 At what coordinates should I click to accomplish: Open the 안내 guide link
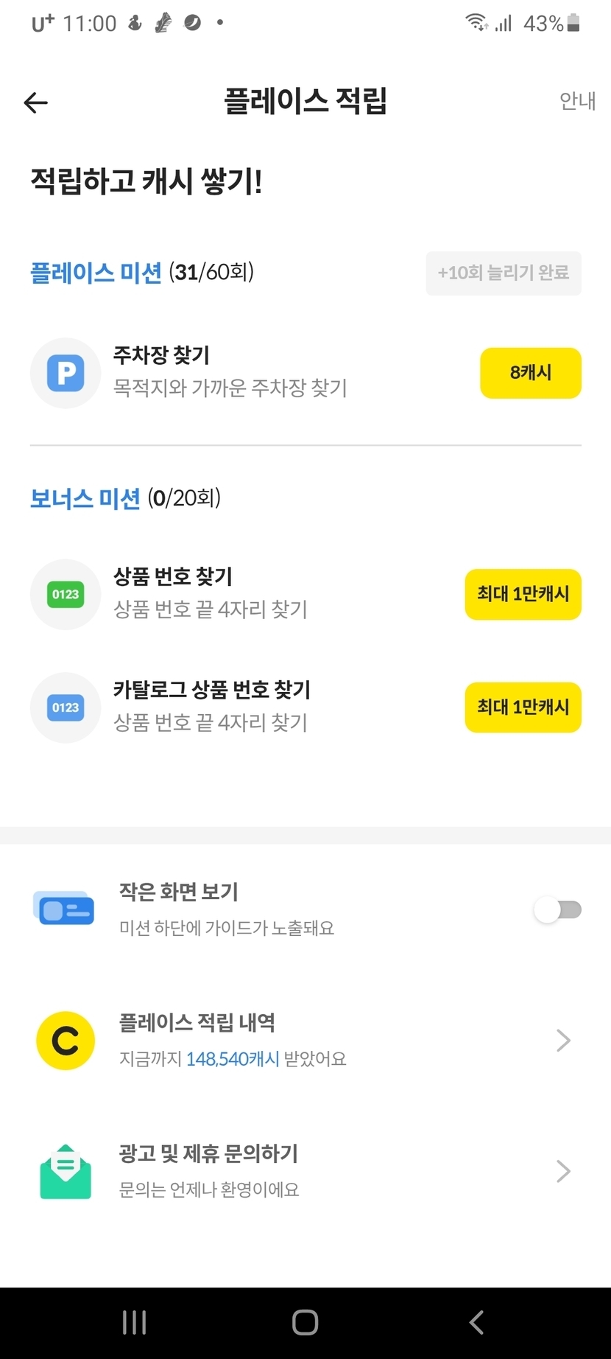[577, 101]
